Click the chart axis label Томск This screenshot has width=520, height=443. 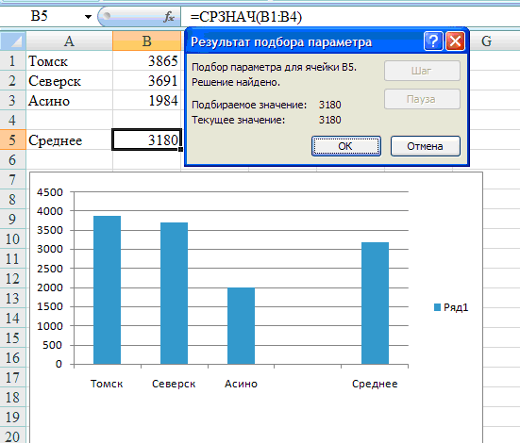[107, 384]
